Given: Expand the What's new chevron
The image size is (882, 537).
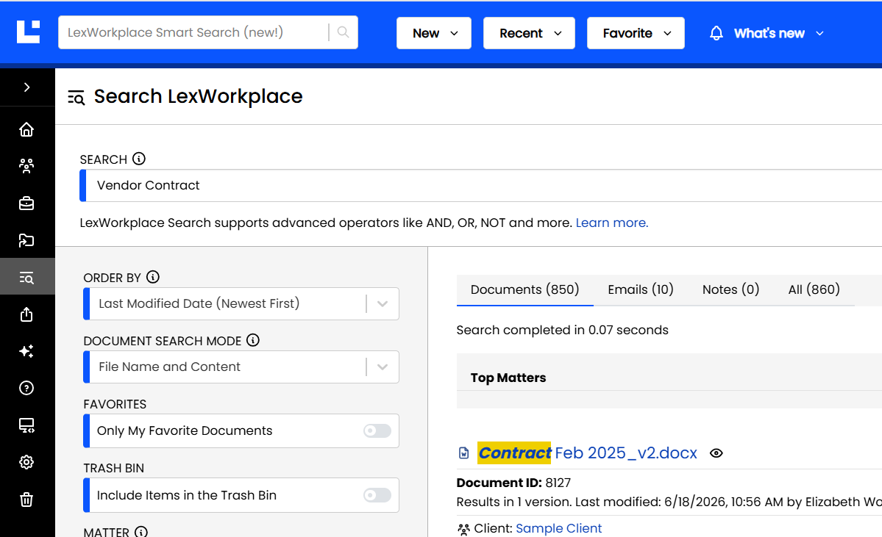Looking at the screenshot, I should coord(819,34).
